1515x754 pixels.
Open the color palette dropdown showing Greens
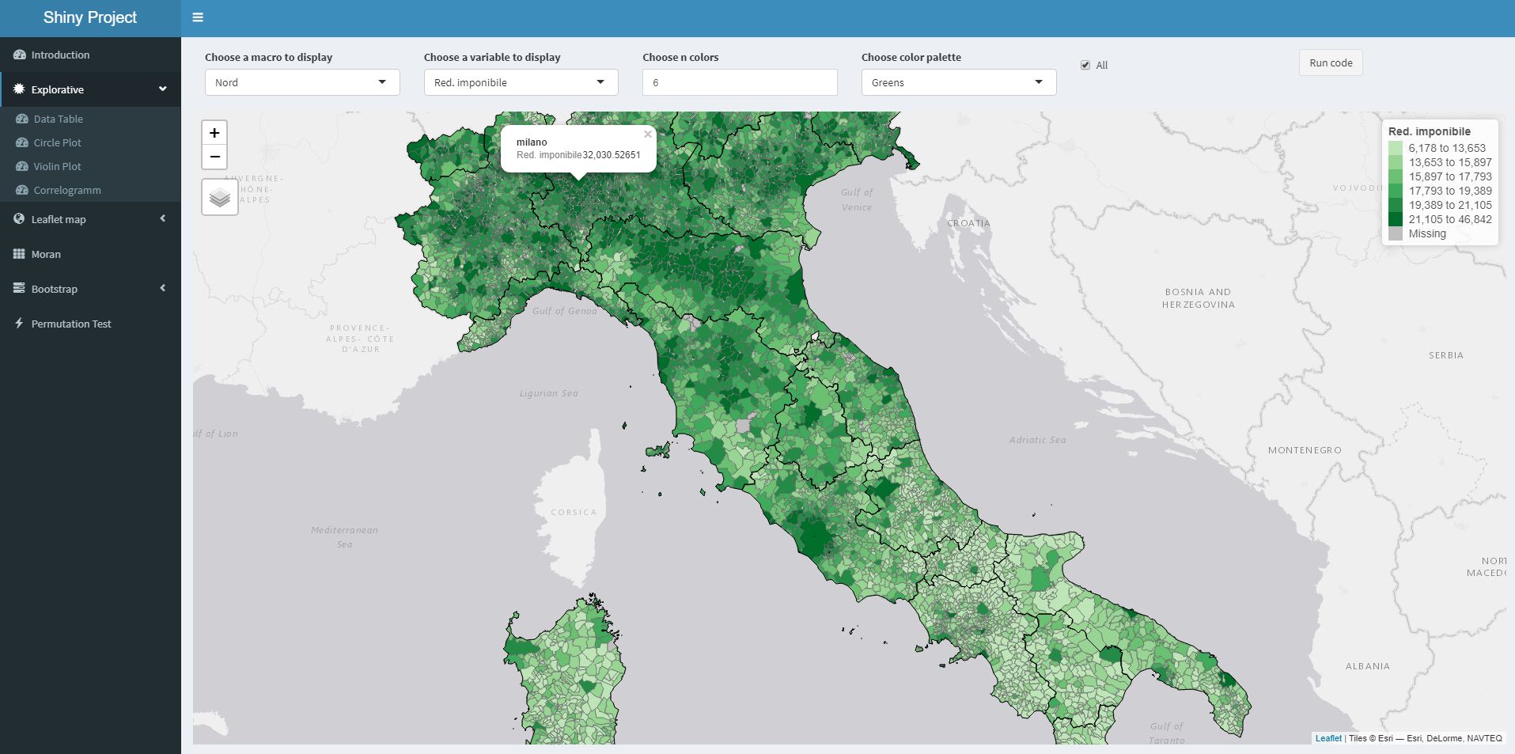tap(959, 82)
